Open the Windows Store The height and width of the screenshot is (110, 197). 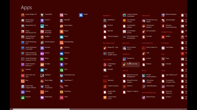point(64,70)
